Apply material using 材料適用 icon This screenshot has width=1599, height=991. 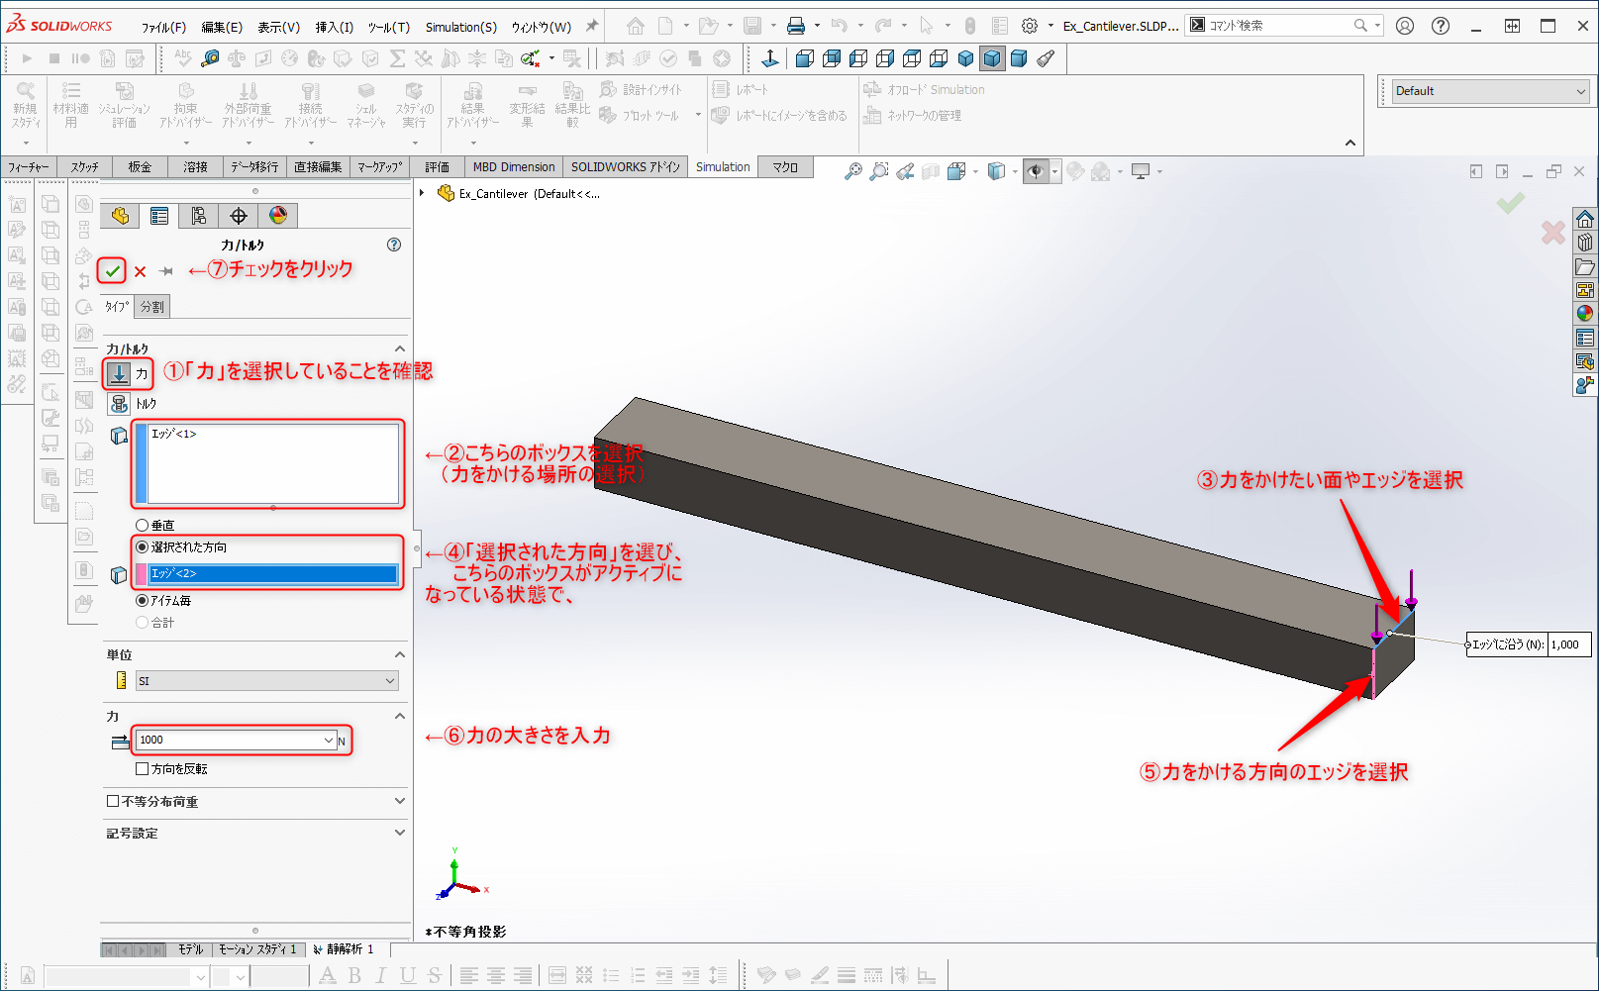pyautogui.click(x=70, y=104)
